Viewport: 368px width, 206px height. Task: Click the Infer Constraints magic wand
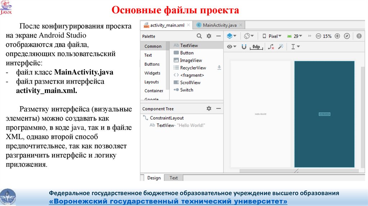[x=281, y=47]
